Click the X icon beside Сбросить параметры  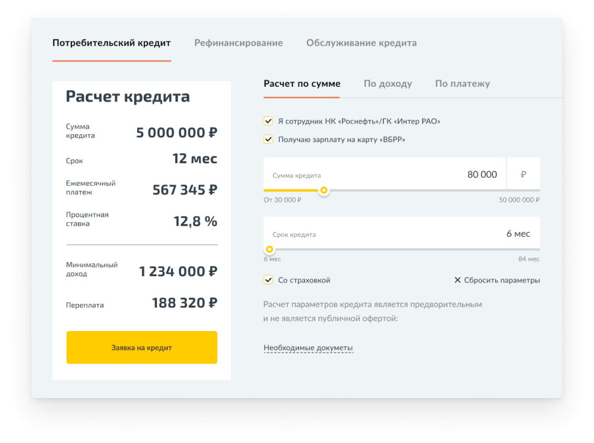(x=457, y=280)
